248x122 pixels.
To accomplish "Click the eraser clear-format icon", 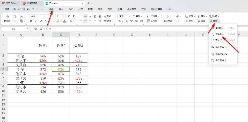I will coord(71,21).
